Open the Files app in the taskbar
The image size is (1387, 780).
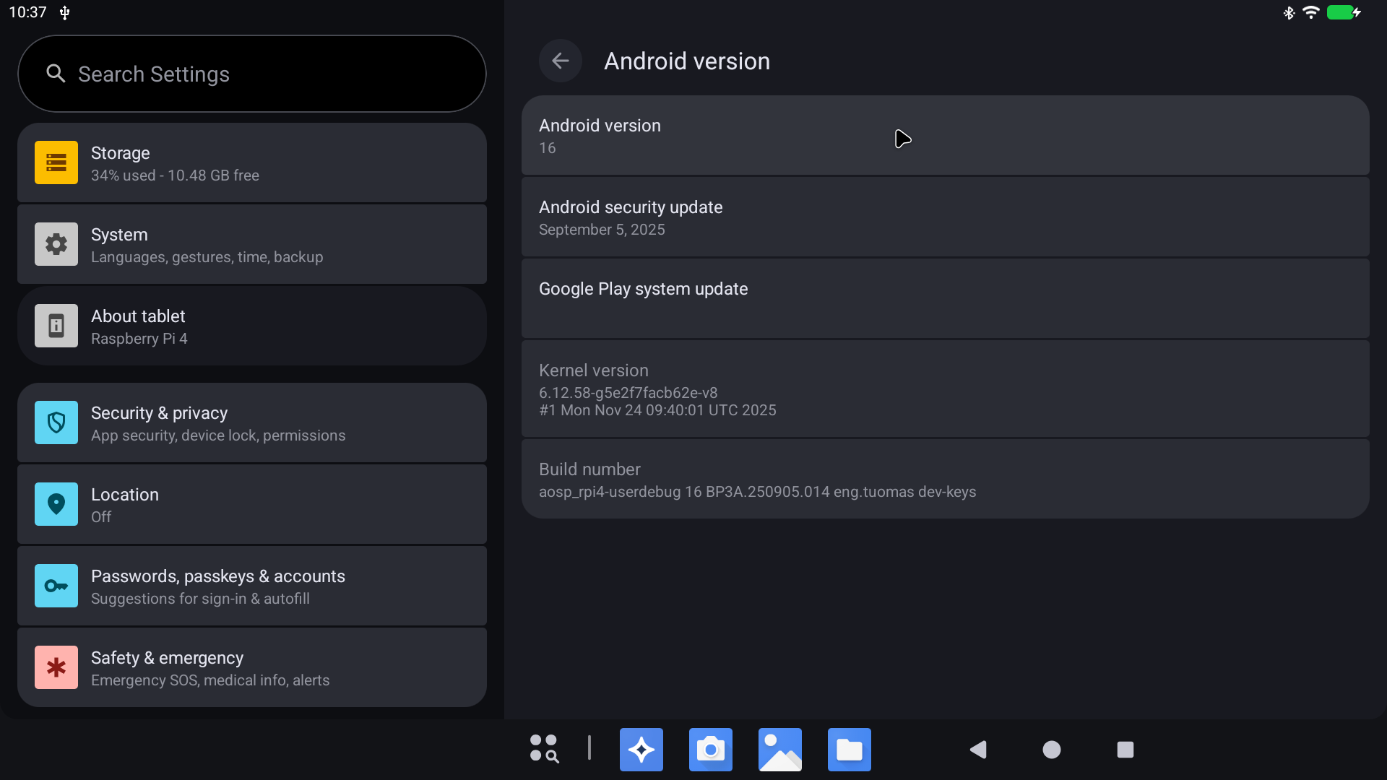tap(849, 749)
